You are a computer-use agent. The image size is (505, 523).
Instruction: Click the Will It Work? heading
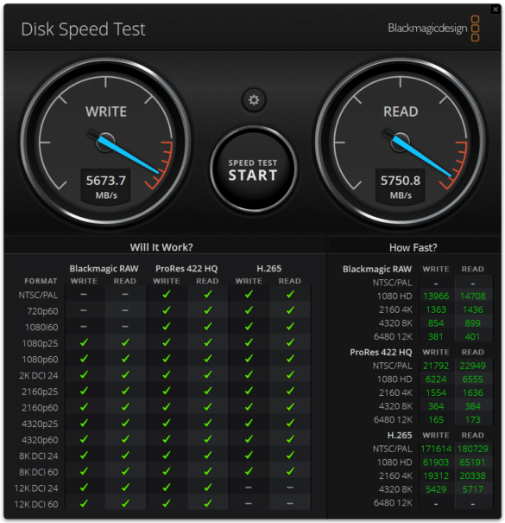[x=161, y=247]
